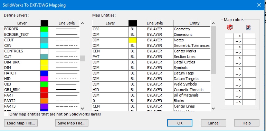Confirm mapping with OK
Viewport: 266px width, 131px height.
tap(180, 123)
